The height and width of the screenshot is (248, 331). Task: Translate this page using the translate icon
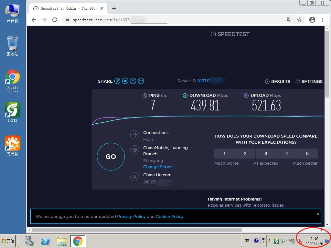tap(289, 20)
